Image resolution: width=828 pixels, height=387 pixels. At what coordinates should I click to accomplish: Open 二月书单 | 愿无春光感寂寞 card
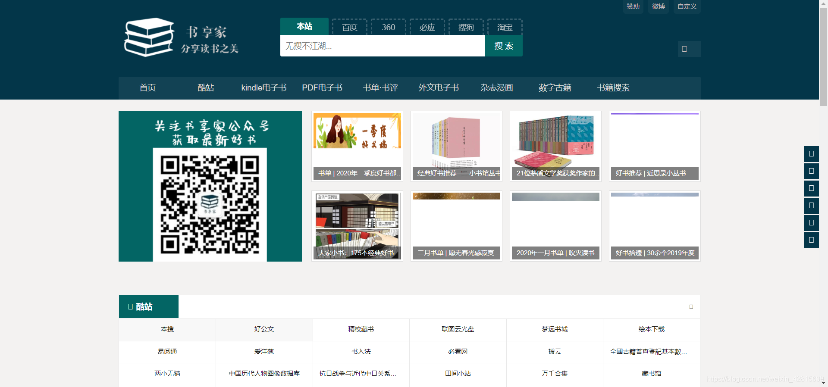456,226
